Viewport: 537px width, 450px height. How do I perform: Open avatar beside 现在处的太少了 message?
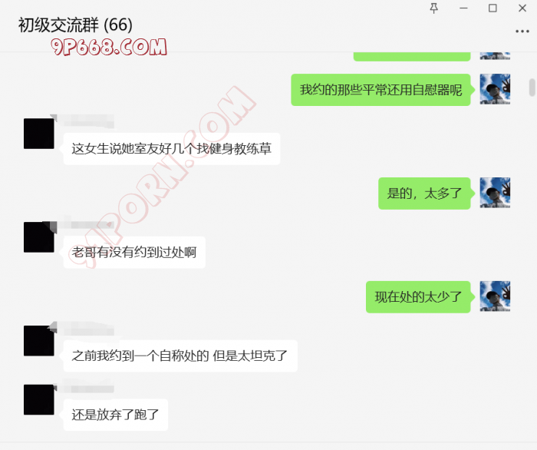(x=495, y=296)
